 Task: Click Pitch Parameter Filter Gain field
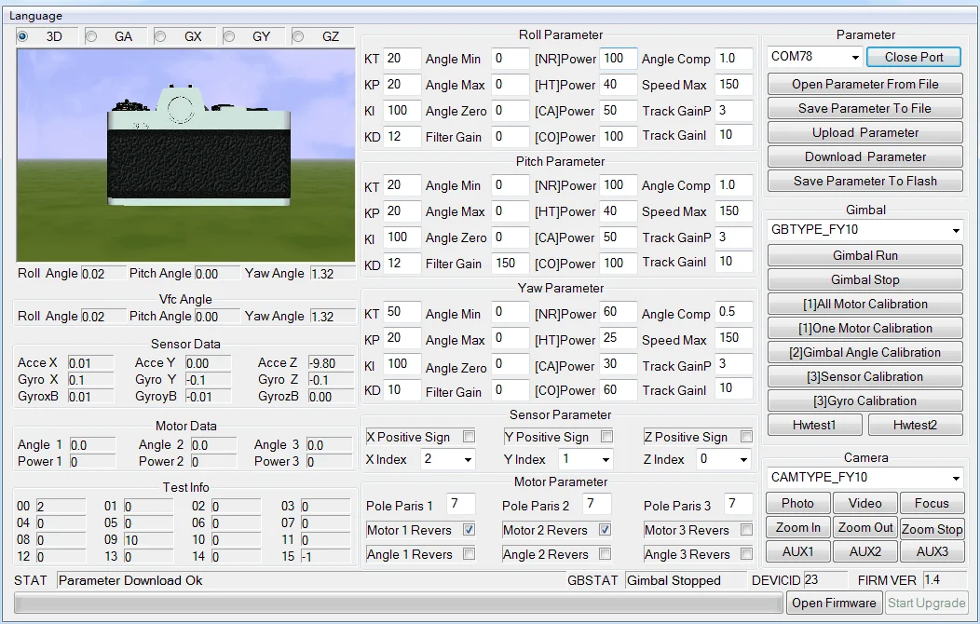coord(510,263)
